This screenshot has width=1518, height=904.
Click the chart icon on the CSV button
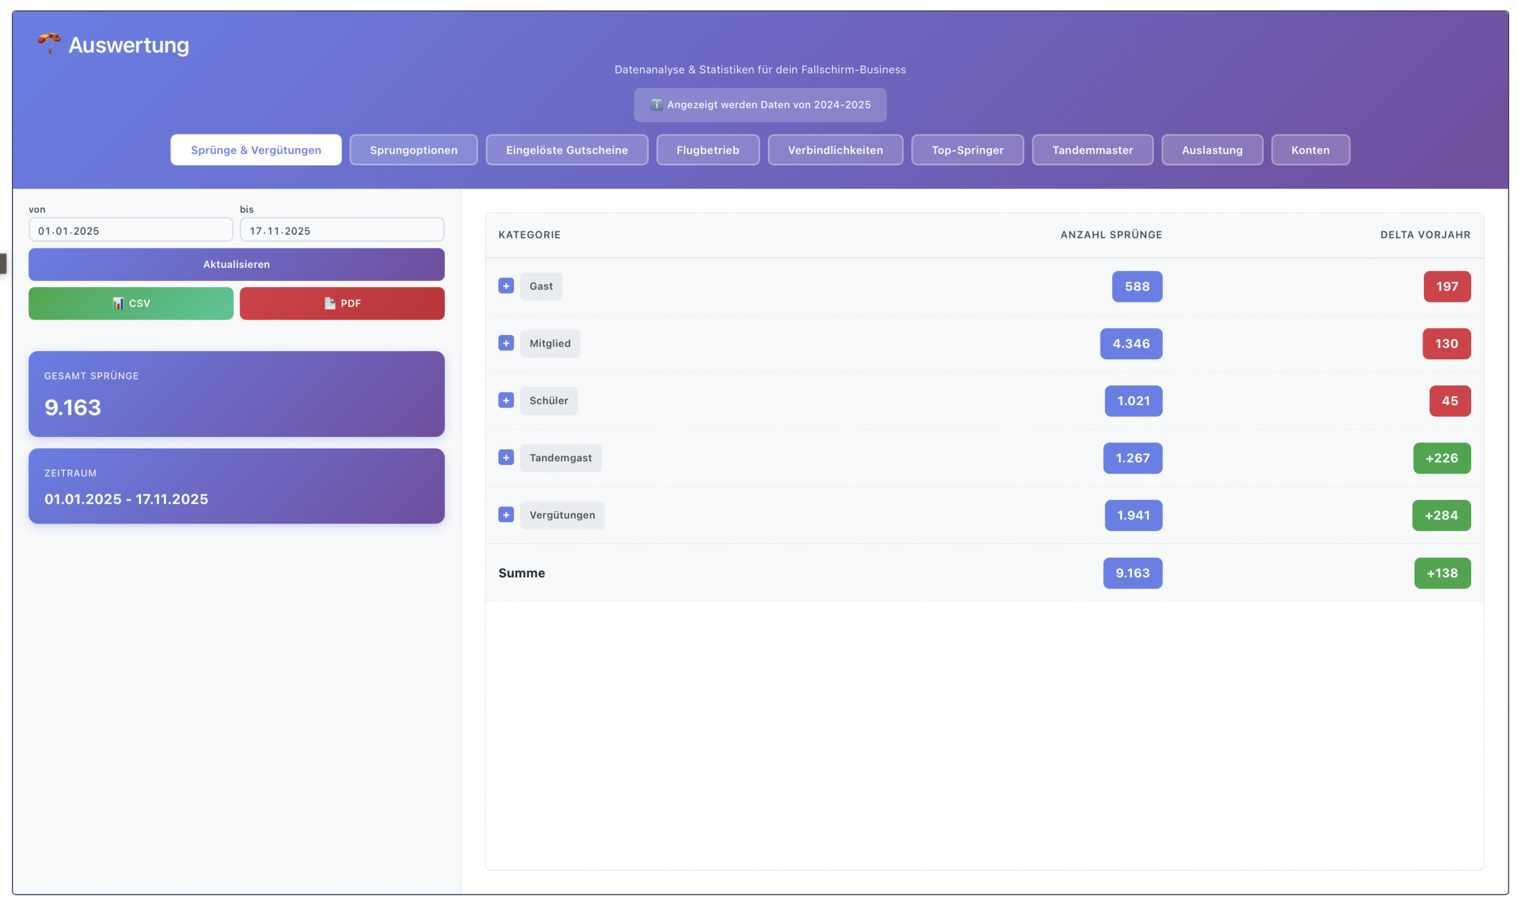pos(118,304)
